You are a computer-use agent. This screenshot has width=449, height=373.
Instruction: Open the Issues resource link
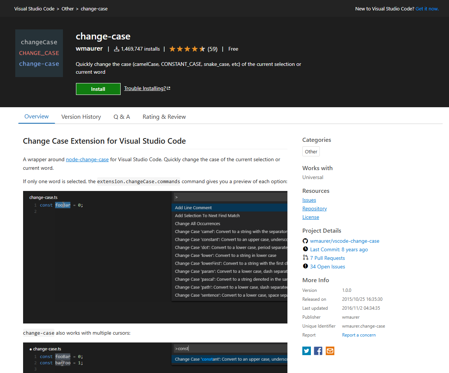(309, 200)
